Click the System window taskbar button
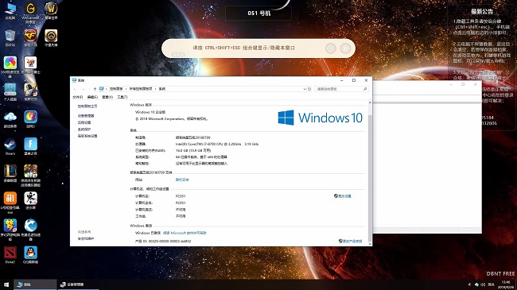Image resolution: width=517 pixels, height=290 pixels. (35, 284)
